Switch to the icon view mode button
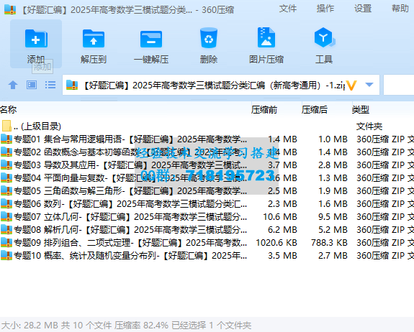The height and width of the screenshot is (332, 414). pos(32,85)
